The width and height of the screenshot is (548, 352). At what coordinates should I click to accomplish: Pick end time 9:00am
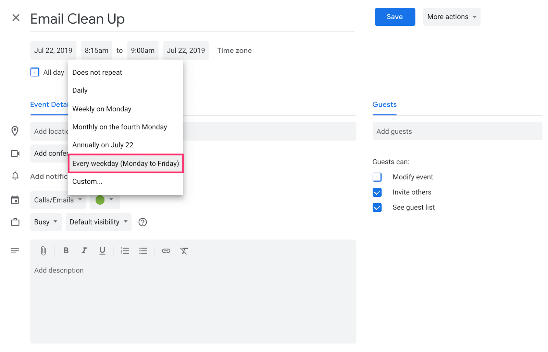tap(142, 50)
